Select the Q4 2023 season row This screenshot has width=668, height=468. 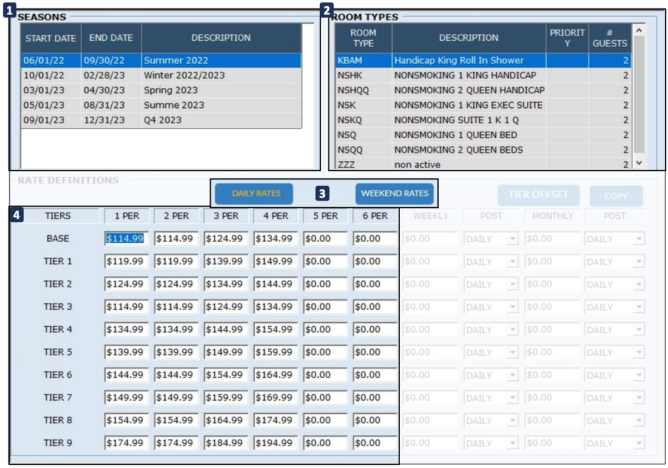pyautogui.click(x=161, y=120)
